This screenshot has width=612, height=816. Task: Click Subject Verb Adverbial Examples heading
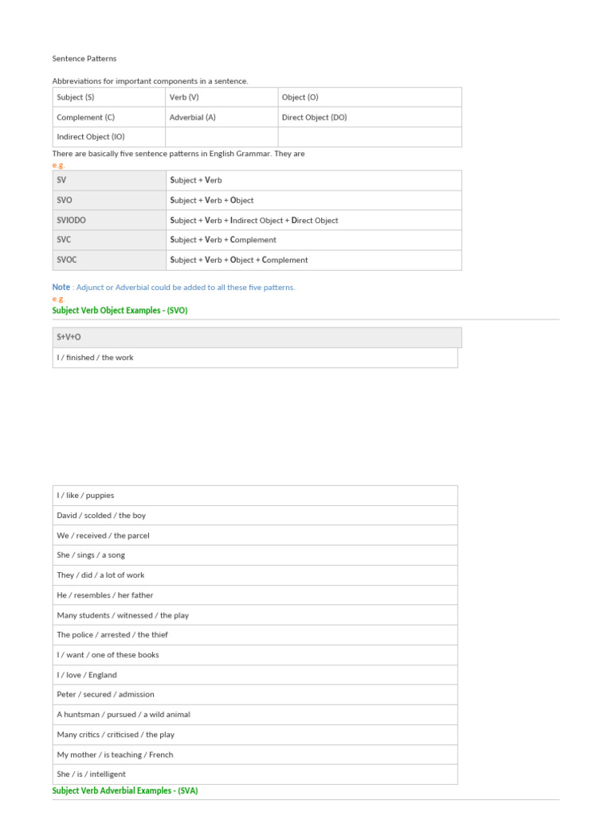[125, 790]
